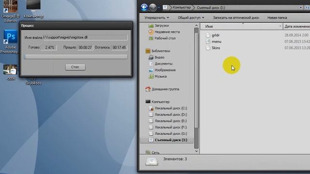Open the Изображения library
The height and width of the screenshot is (174, 310).
pos(165,70)
